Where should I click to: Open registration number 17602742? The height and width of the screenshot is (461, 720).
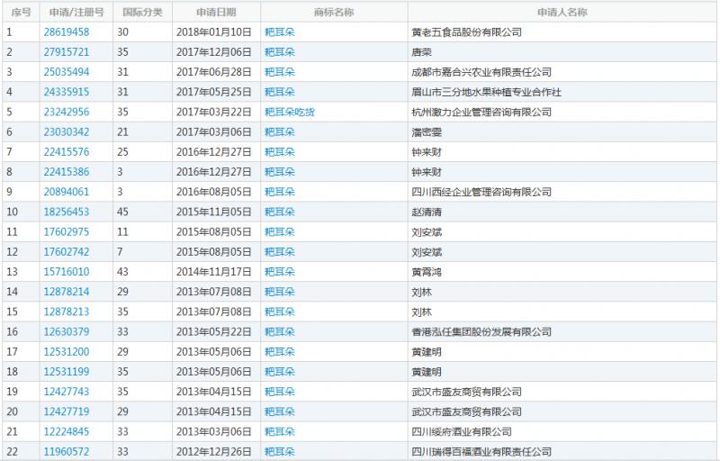[x=66, y=251]
